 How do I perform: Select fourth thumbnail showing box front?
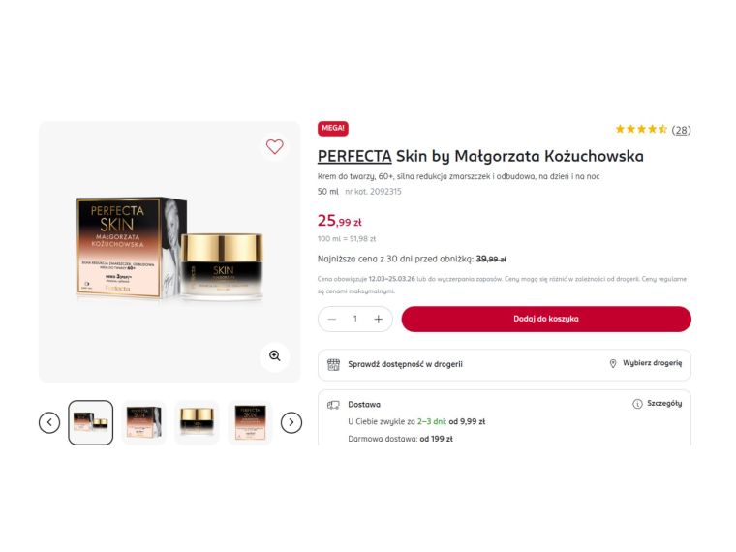(250, 422)
